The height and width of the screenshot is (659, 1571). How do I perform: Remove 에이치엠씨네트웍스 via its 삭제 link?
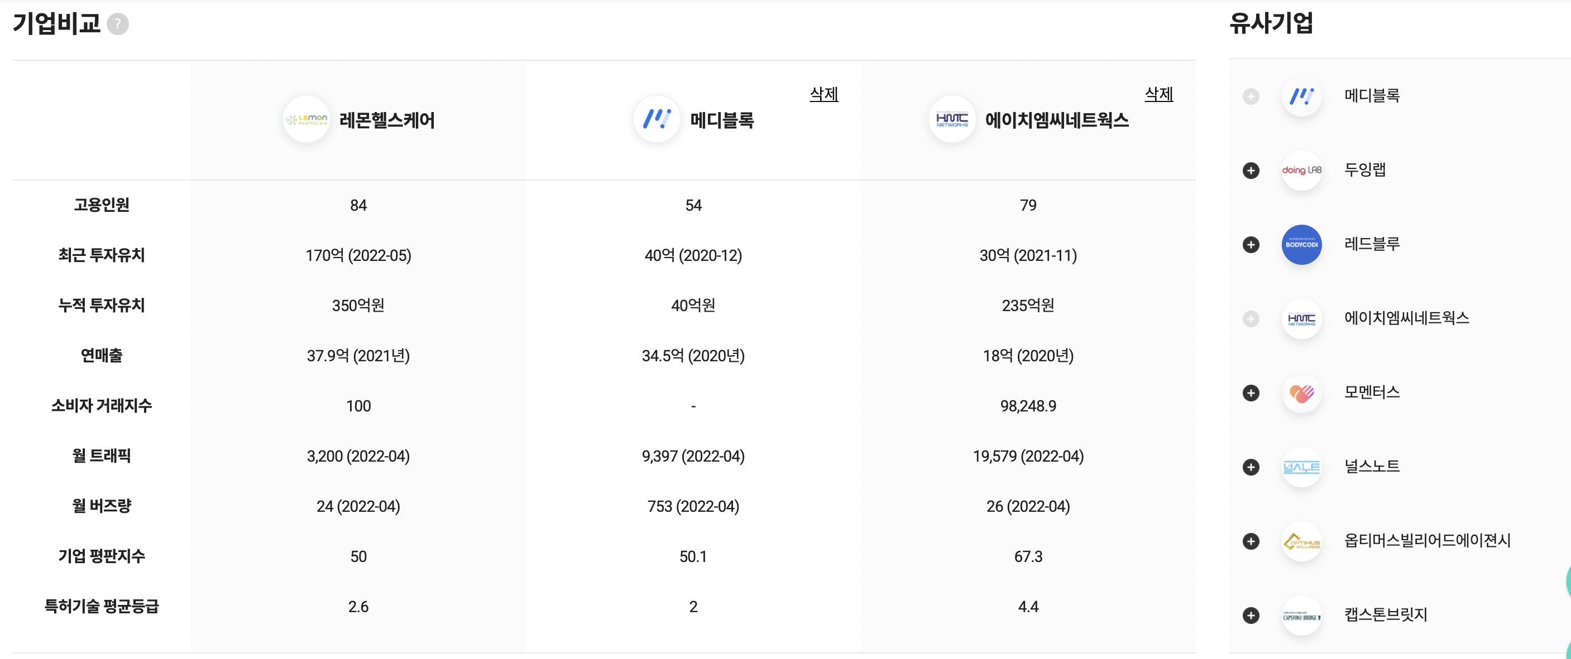click(x=1158, y=94)
